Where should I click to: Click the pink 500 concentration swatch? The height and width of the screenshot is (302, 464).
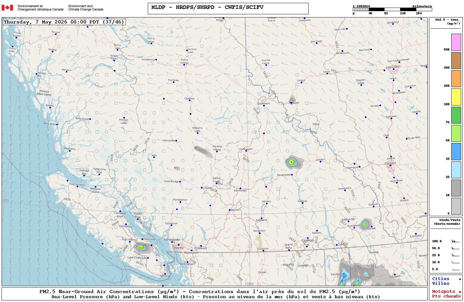(x=456, y=42)
